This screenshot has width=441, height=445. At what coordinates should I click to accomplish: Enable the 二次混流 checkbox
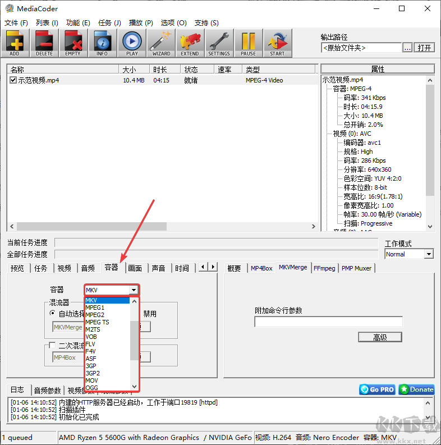[52, 345]
